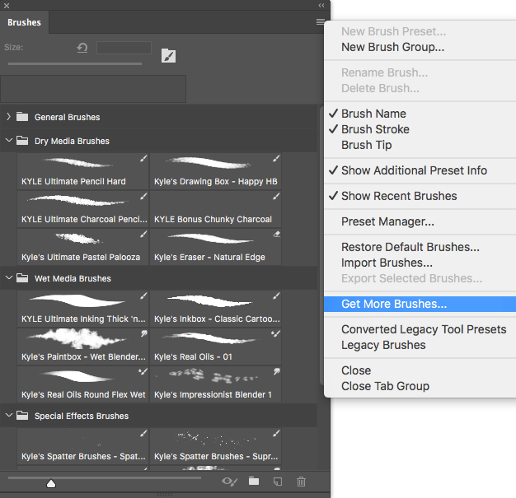The width and height of the screenshot is (516, 498).
Task: Click the General Brushes folder icon
Action: point(22,117)
